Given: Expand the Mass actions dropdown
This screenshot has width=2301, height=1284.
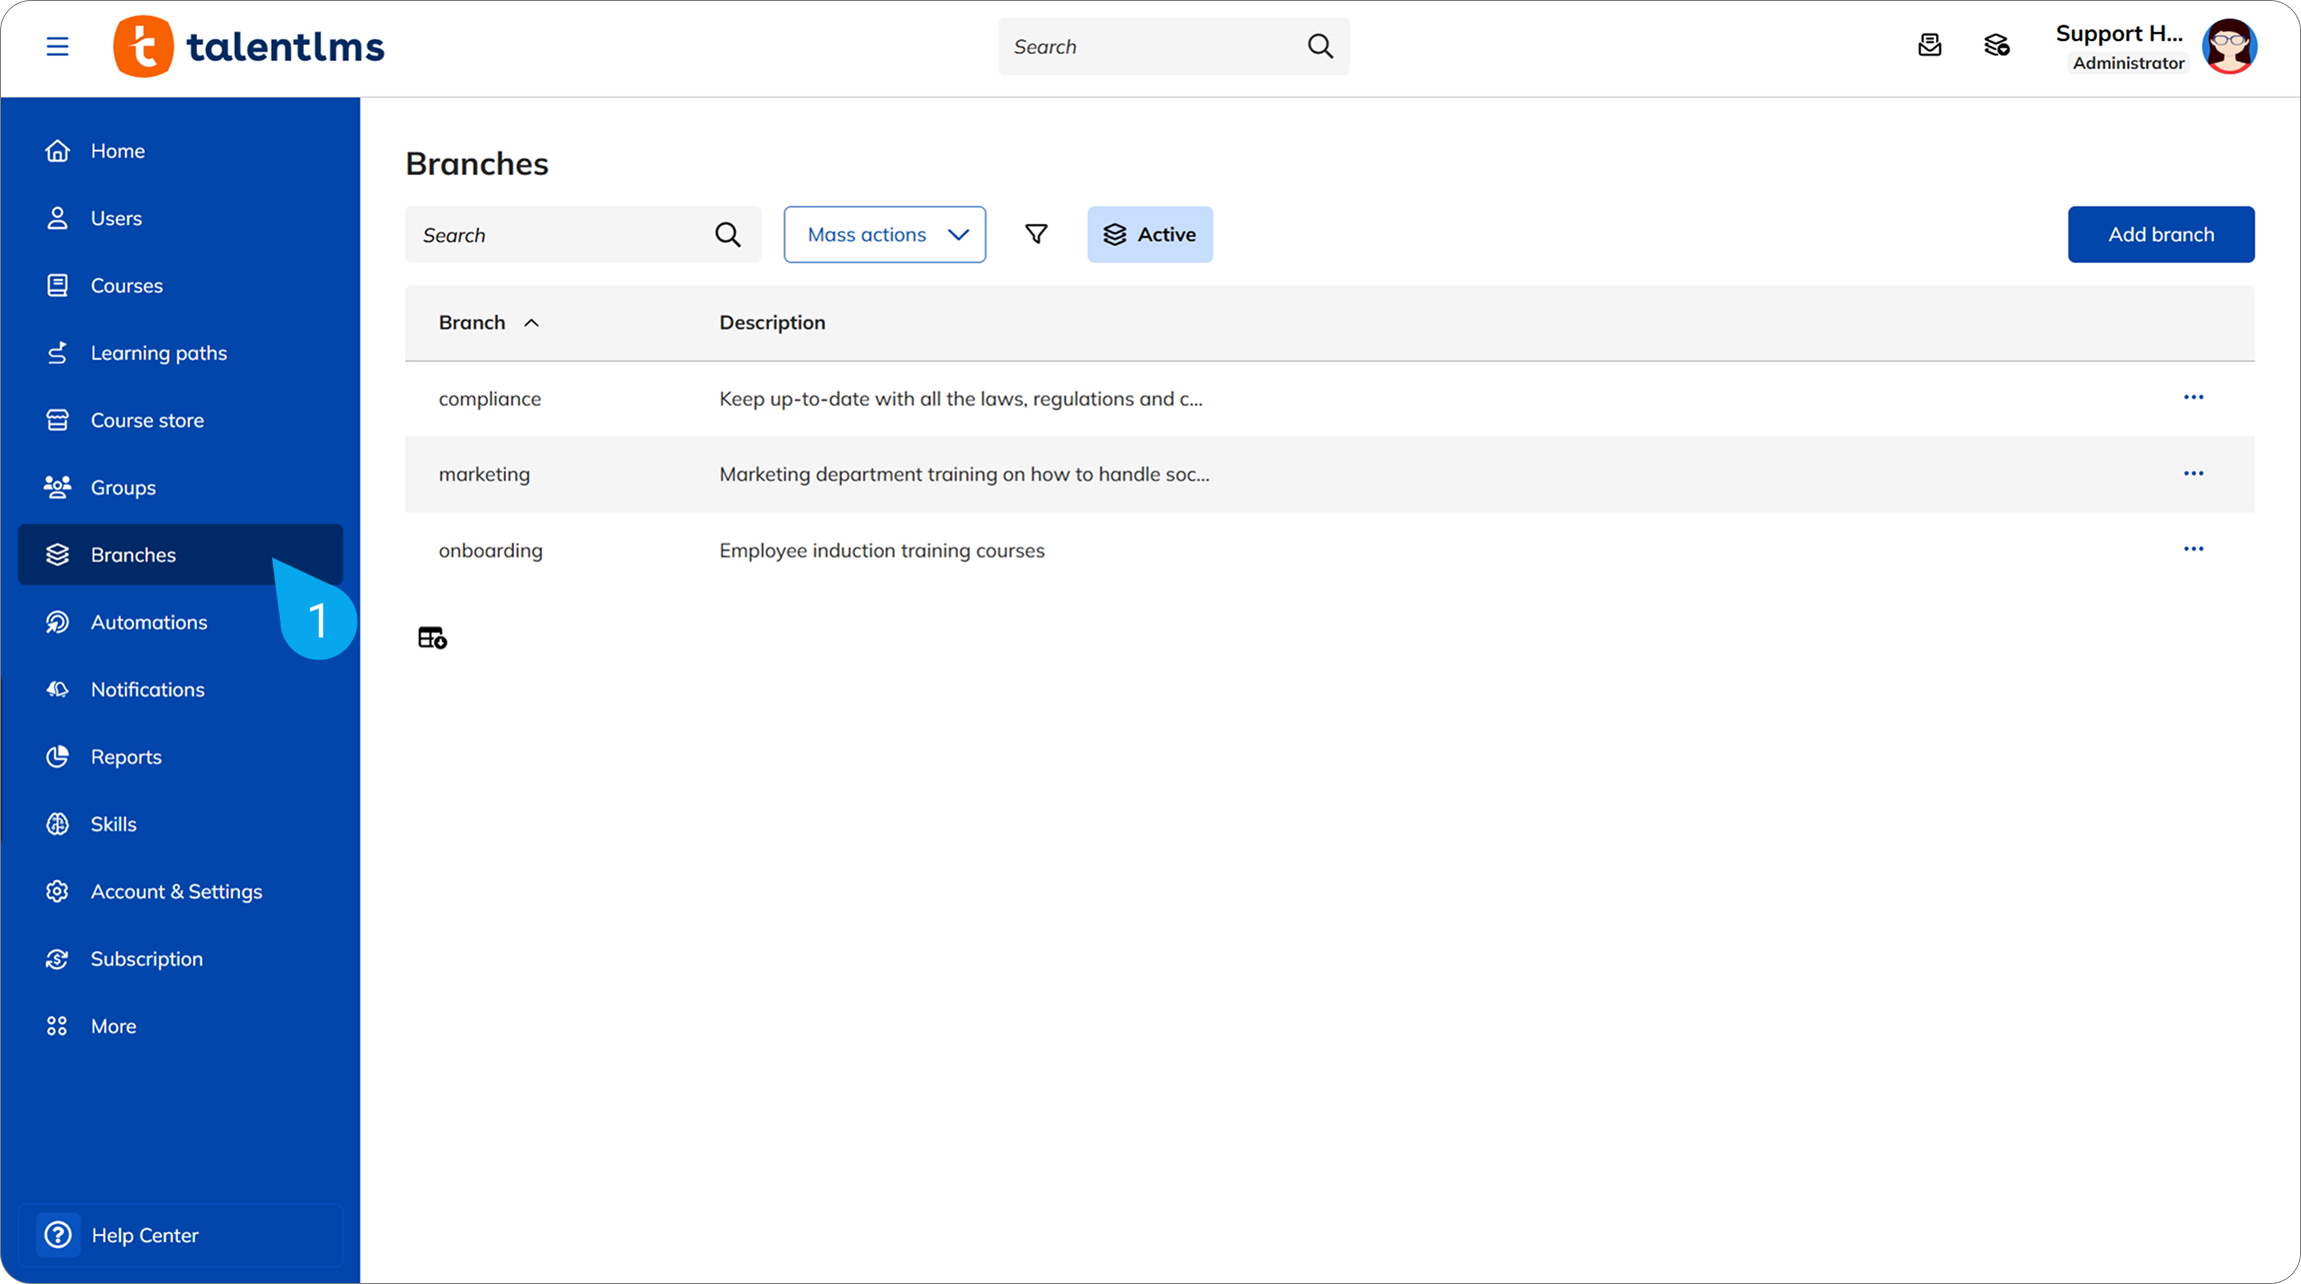Looking at the screenshot, I should pyautogui.click(x=885, y=235).
